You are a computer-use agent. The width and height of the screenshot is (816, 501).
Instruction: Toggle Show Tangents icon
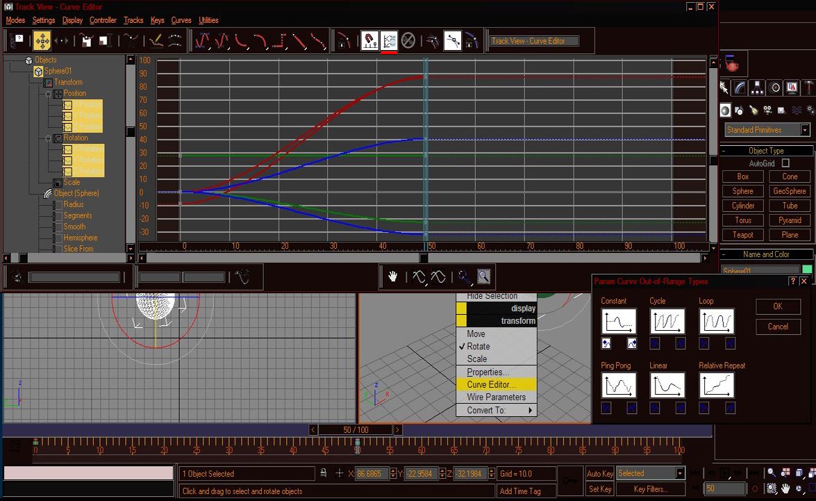click(452, 40)
